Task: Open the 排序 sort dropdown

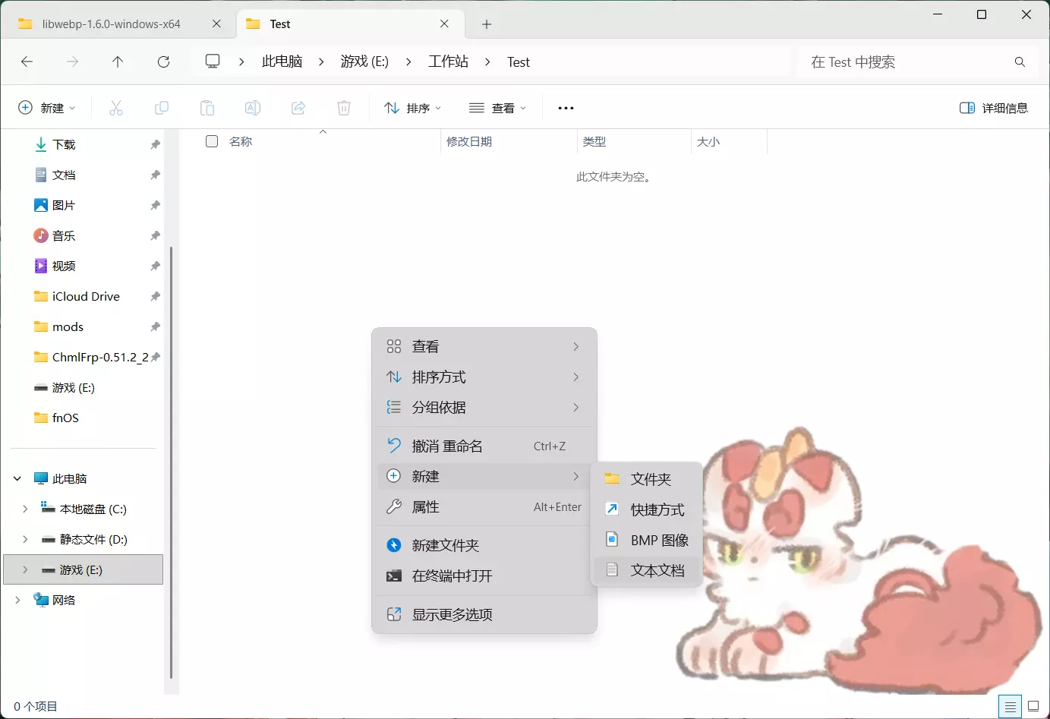Action: tap(412, 108)
